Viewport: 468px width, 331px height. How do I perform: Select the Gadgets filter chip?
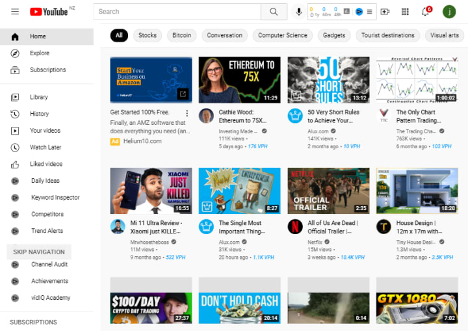(x=334, y=35)
